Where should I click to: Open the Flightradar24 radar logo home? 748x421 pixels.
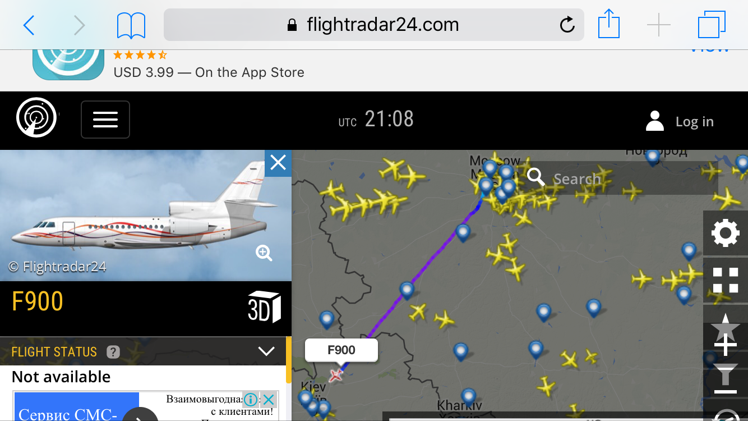click(37, 118)
